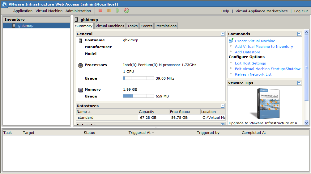Click the Reset virtual machine icon

[x=126, y=10]
